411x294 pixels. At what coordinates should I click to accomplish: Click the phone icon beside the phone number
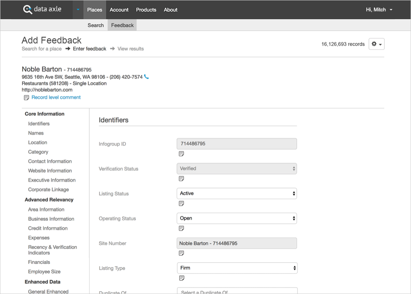point(147,77)
